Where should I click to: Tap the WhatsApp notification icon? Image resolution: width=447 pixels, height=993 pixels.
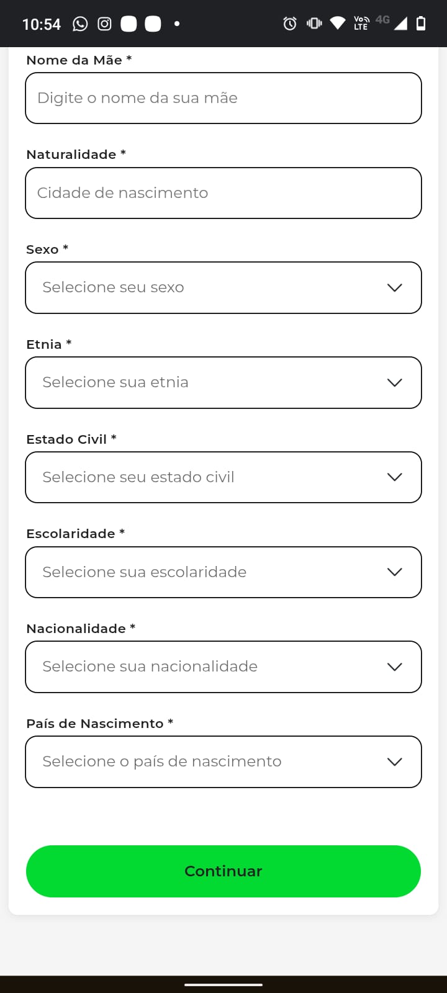pos(81,24)
